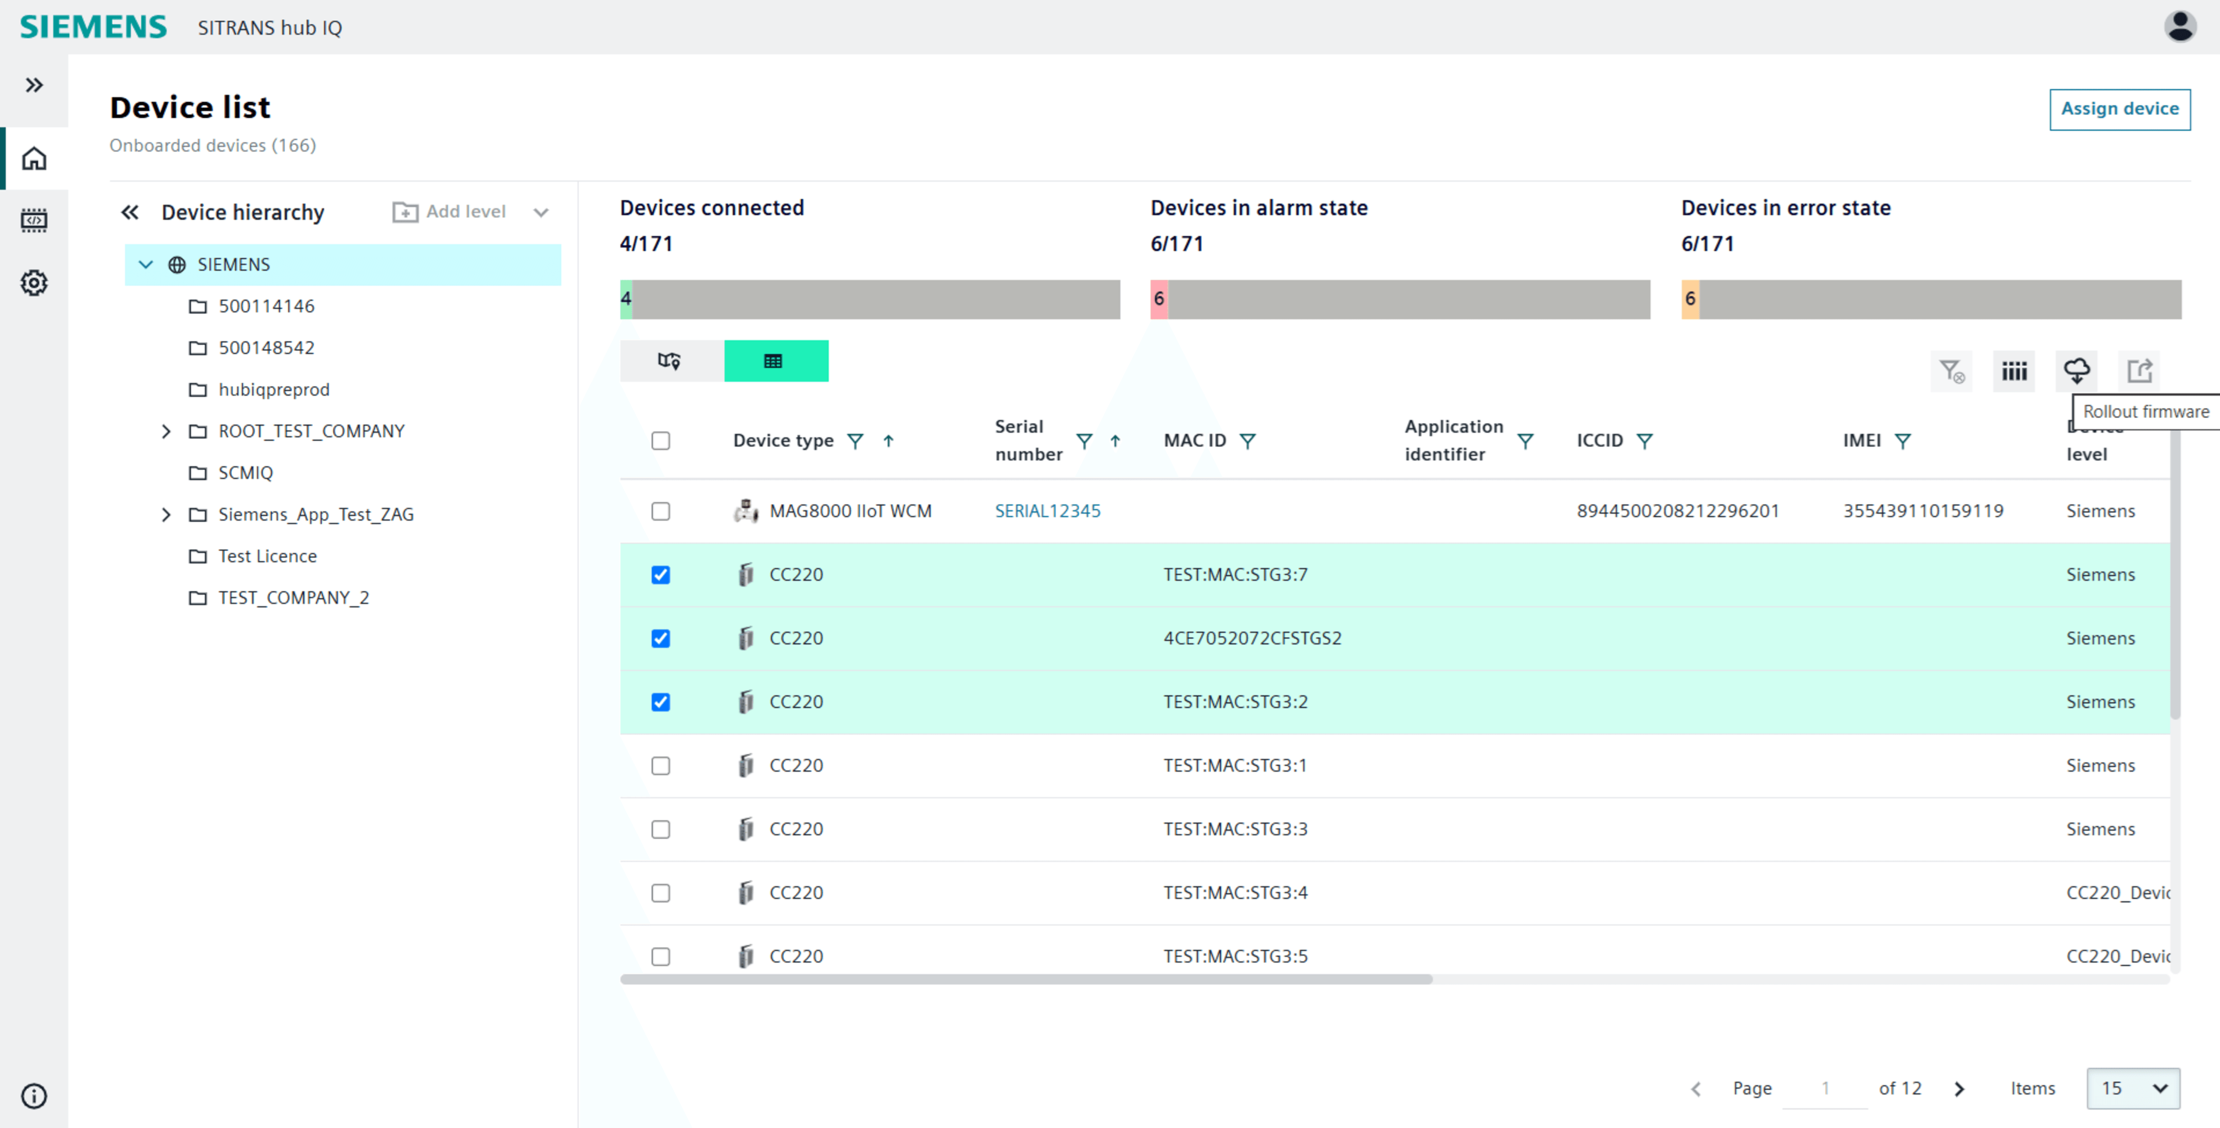Click IMEI value 355439110159119

pos(1922,511)
